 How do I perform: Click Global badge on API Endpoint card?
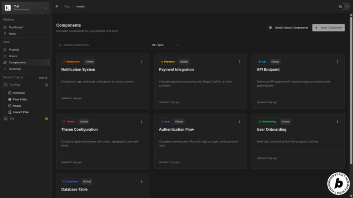coord(275,62)
